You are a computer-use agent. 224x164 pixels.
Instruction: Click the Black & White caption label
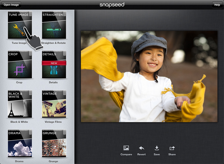(19, 122)
